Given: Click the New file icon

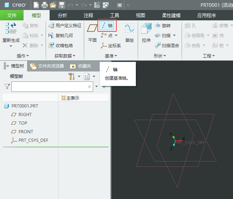Looking at the screenshot, I should tap(36, 5).
